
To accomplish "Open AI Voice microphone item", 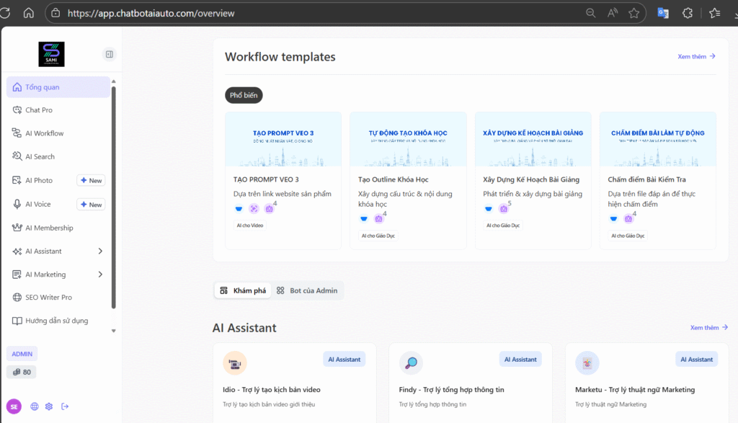I will click(37, 205).
